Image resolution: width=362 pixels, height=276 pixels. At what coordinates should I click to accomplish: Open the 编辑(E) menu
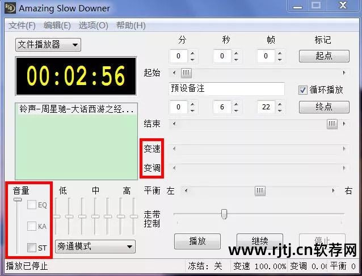click(57, 25)
